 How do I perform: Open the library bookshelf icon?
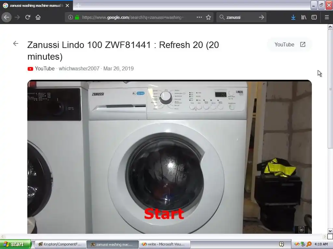304,17
